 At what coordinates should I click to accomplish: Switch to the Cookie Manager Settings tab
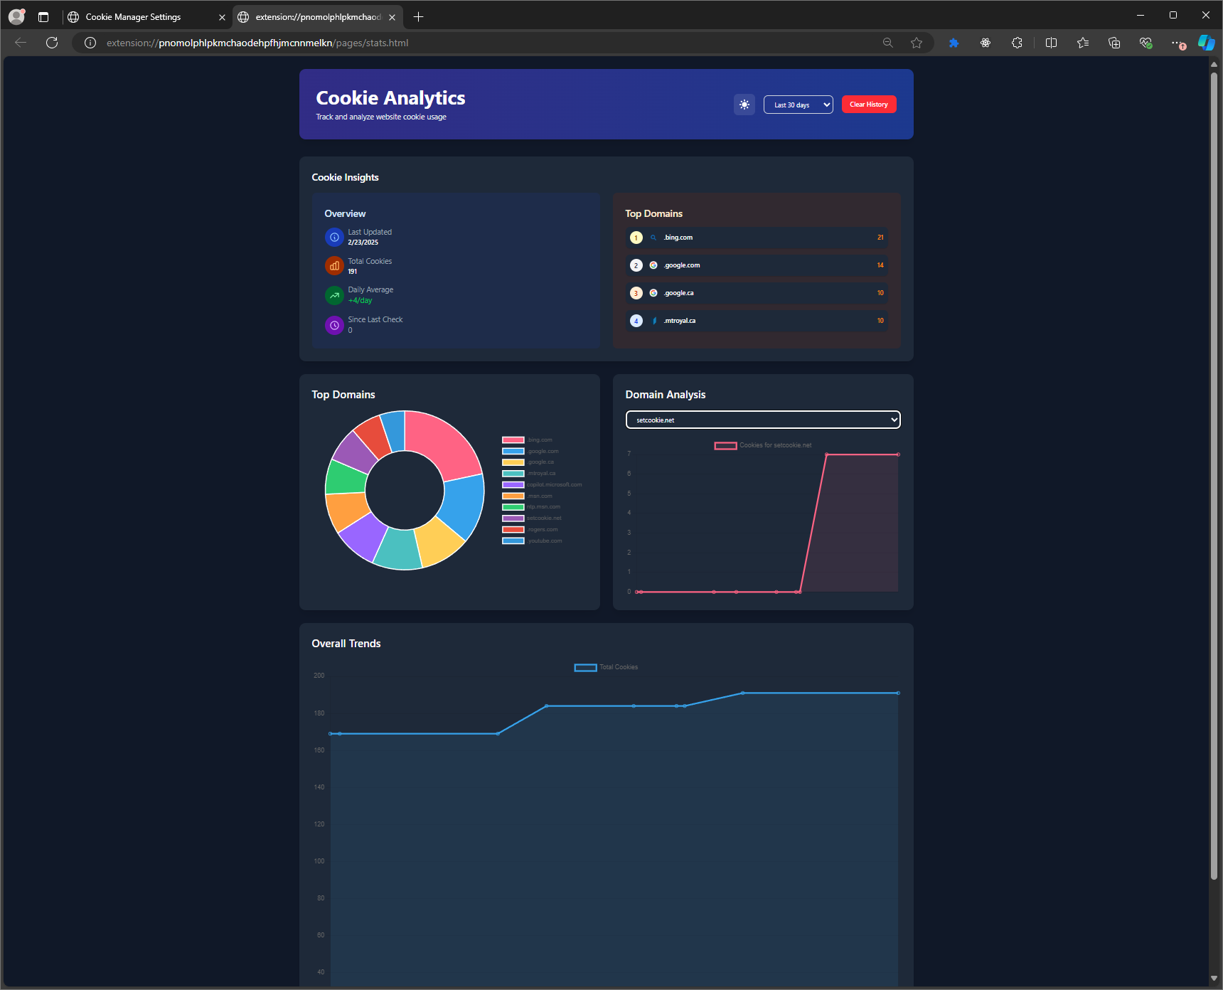(134, 17)
